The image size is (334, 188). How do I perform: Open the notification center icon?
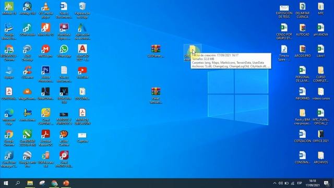click(326, 183)
